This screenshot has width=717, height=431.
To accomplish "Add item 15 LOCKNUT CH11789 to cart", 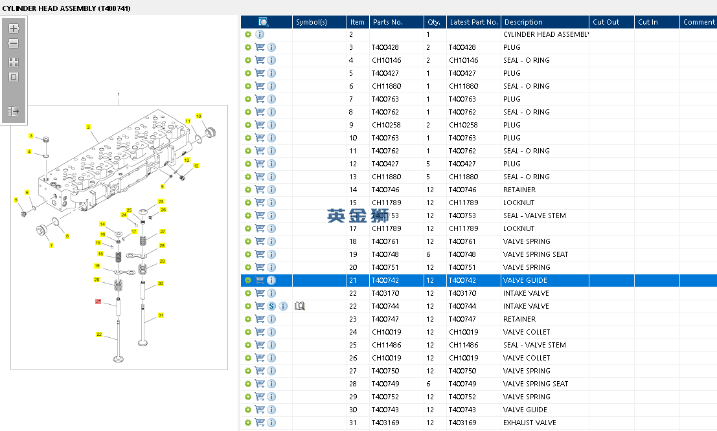I will [260, 203].
